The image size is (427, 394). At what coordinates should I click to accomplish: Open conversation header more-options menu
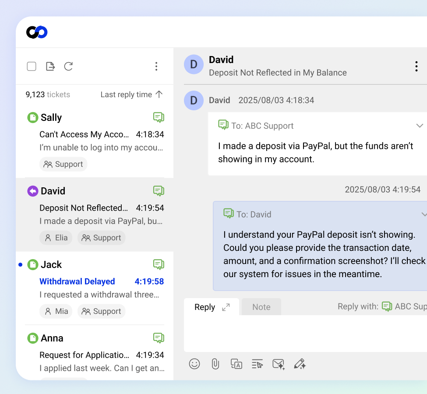tap(416, 66)
